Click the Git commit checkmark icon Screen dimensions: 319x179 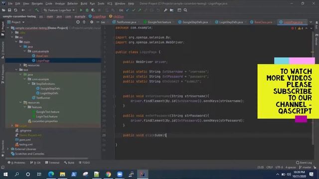coord(134,10)
